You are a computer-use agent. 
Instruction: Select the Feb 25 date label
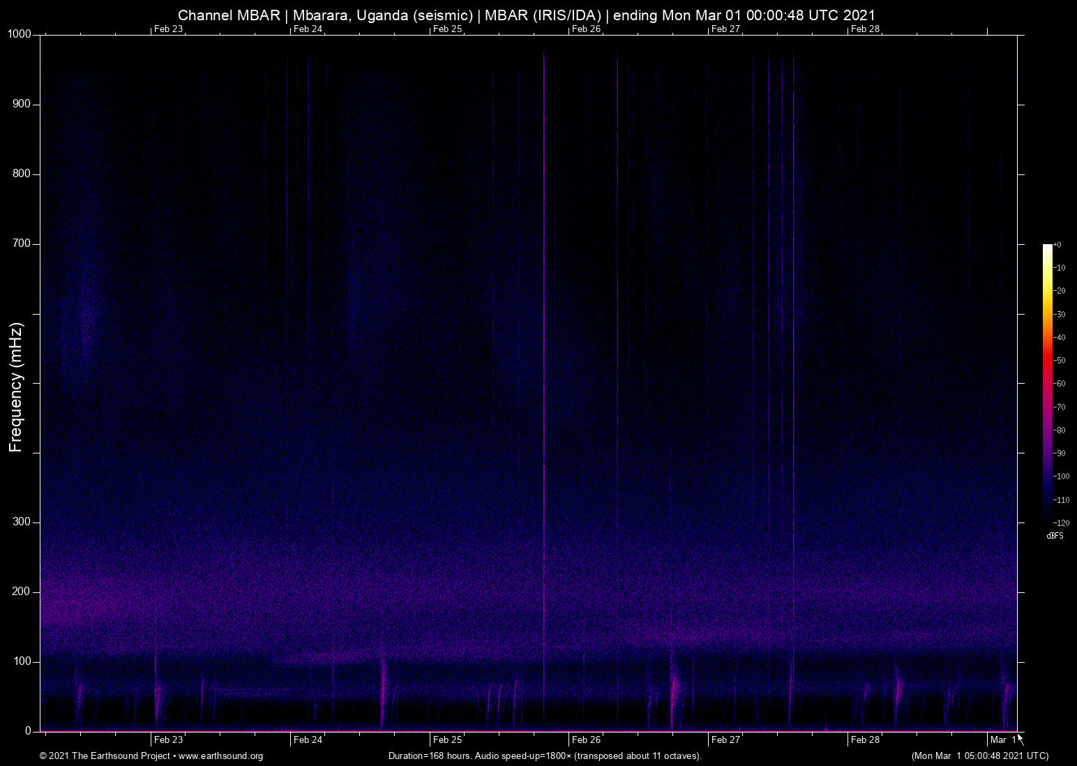[446, 739]
